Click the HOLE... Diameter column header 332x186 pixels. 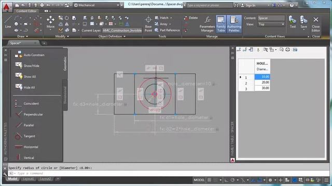tap(262, 66)
